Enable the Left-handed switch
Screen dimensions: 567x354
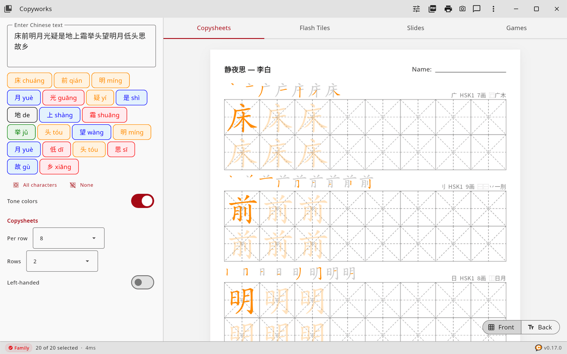coord(143,282)
